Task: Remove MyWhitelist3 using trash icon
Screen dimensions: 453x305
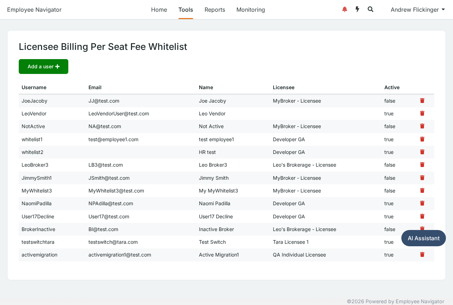Action: (x=422, y=191)
